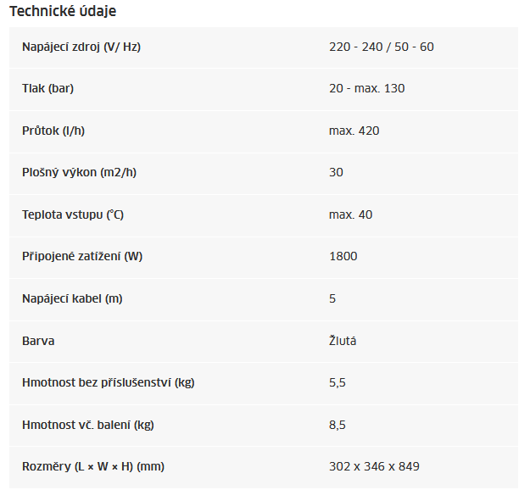The width and height of the screenshot is (519, 490).
Task: Click the "Hmotnost vč. balení (kg)" label
Action: [x=88, y=425]
